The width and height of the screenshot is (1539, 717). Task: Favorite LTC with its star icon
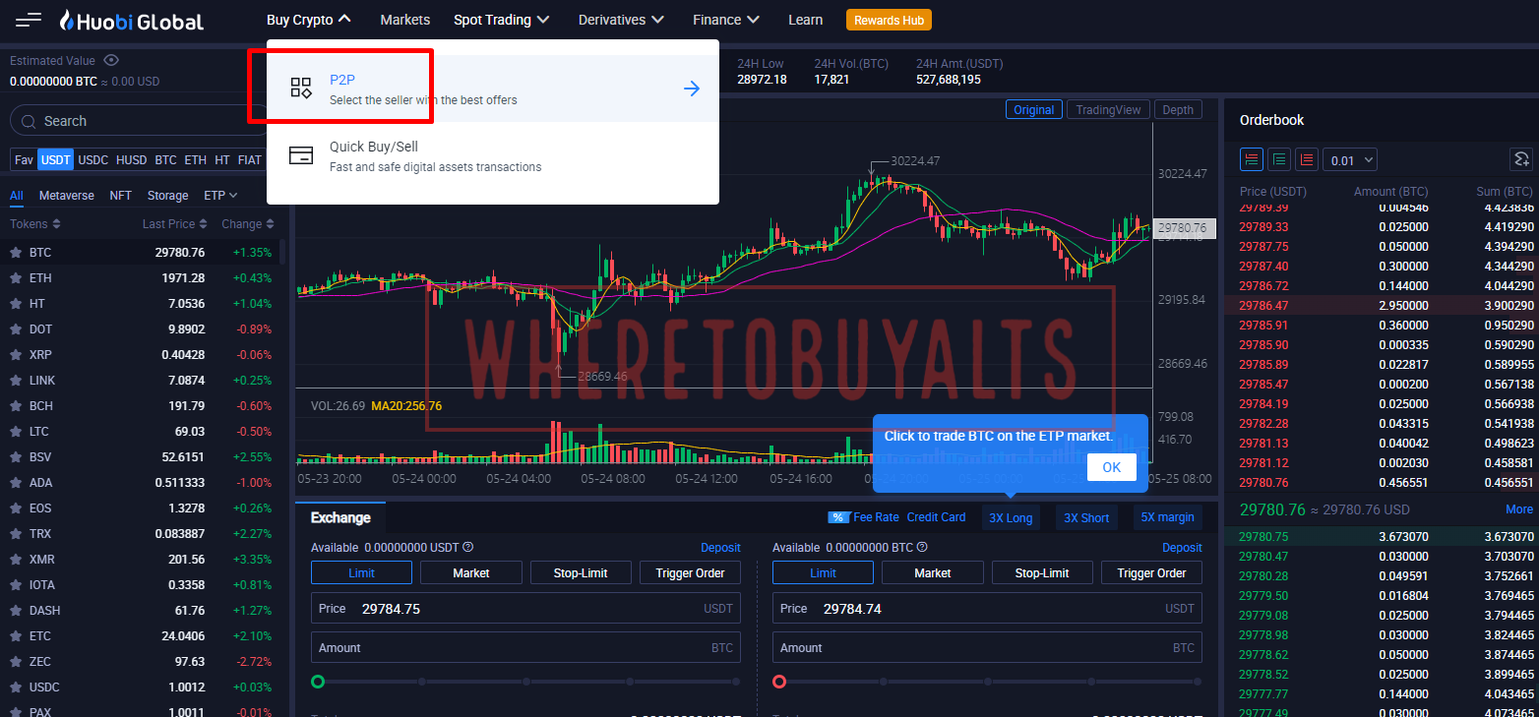pyautogui.click(x=16, y=432)
